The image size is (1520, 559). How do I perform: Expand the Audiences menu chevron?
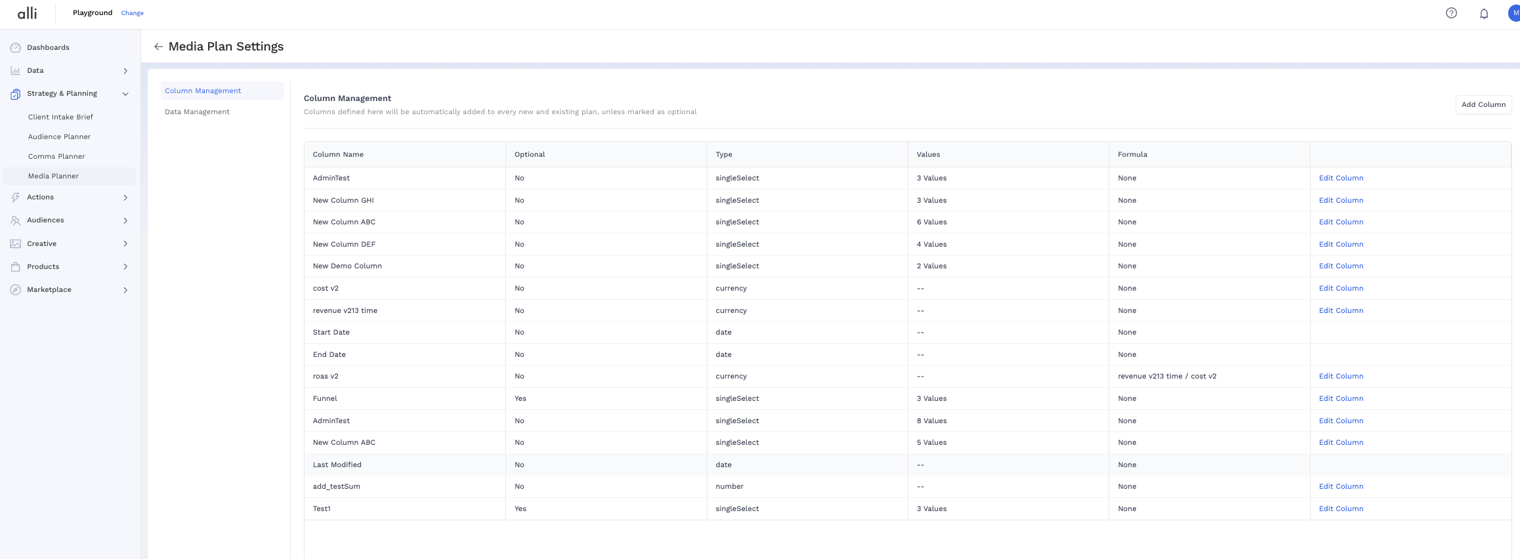tap(125, 220)
